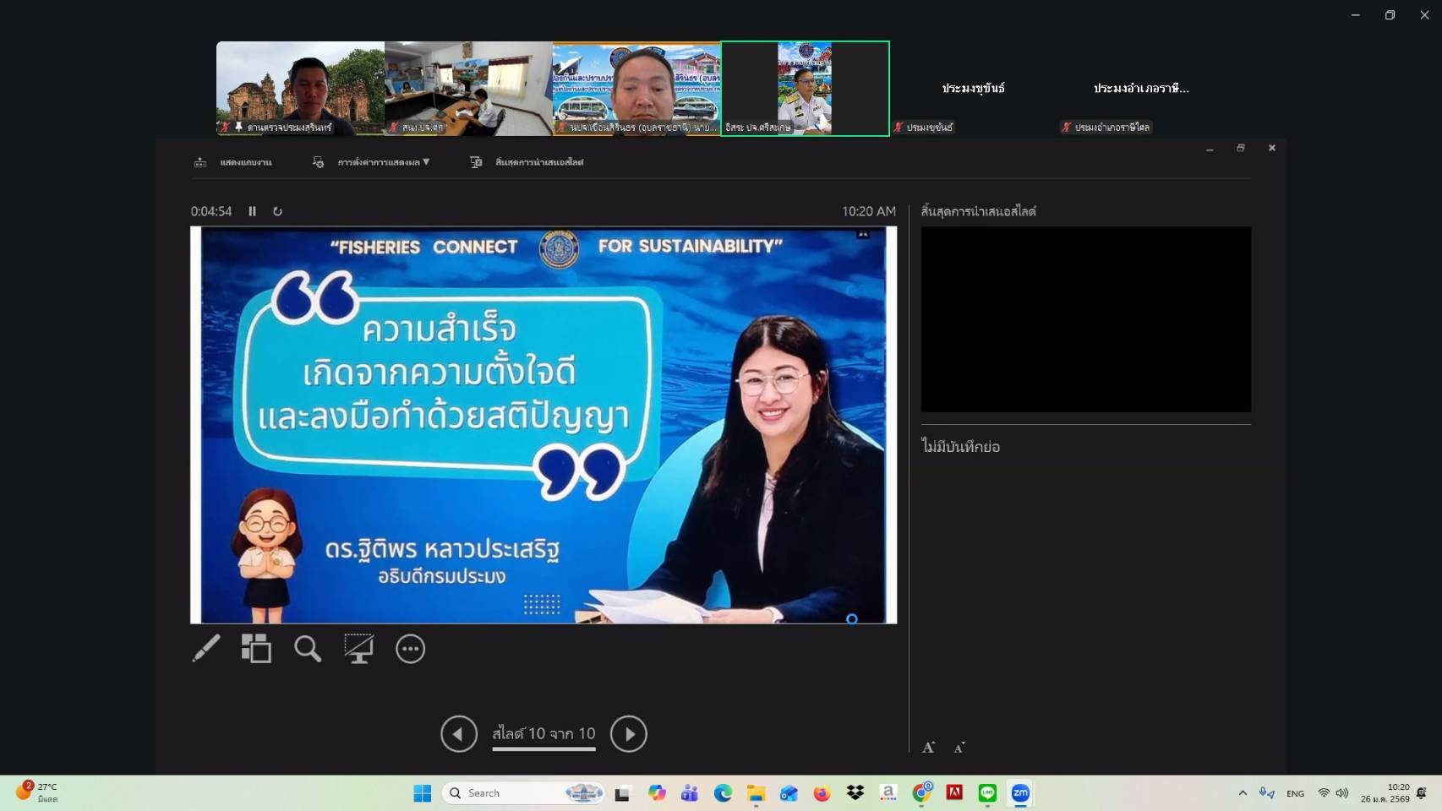
Task: Click the สไลด์ 10 จาก 10 indicator
Action: pyautogui.click(x=543, y=733)
